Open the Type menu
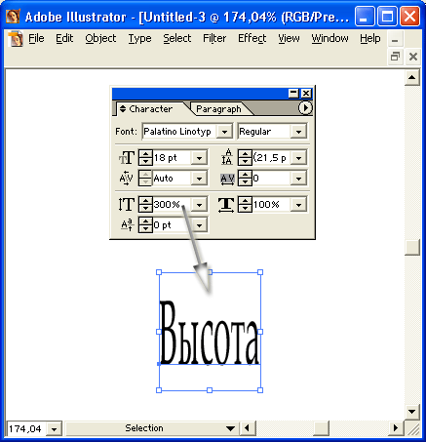This screenshot has width=426, height=442. click(139, 38)
